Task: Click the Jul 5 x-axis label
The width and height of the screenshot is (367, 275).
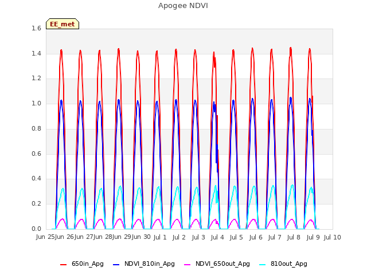Action: (236, 237)
